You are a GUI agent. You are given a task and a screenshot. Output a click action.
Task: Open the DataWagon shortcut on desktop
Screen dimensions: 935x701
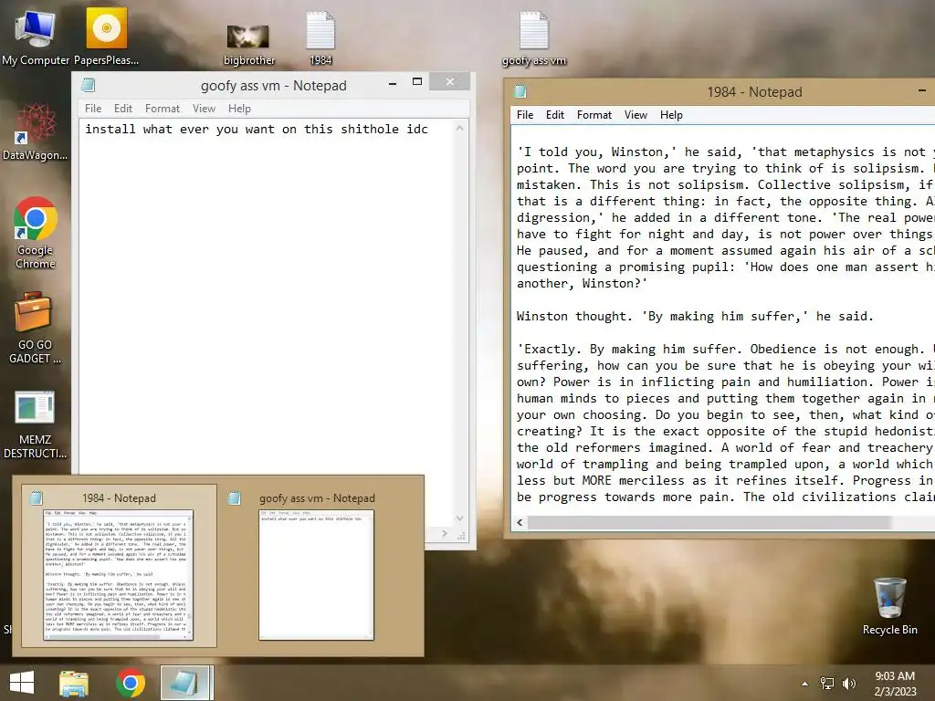click(x=36, y=131)
